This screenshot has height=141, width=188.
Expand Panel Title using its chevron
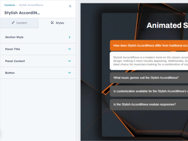pos(69,49)
